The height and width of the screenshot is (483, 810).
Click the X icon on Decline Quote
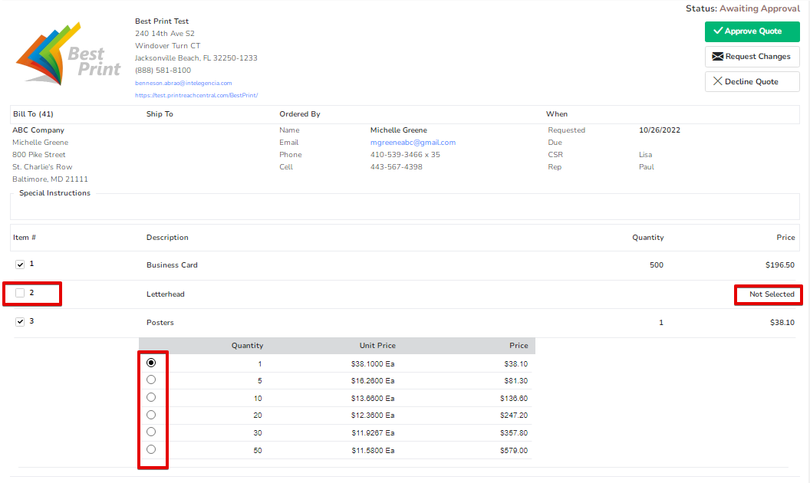(x=719, y=81)
